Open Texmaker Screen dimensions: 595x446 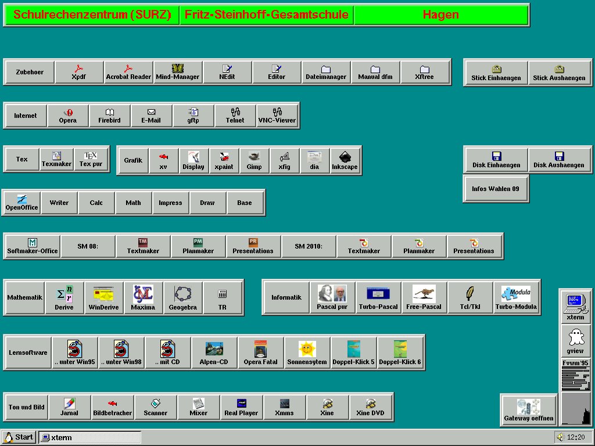coord(56,159)
